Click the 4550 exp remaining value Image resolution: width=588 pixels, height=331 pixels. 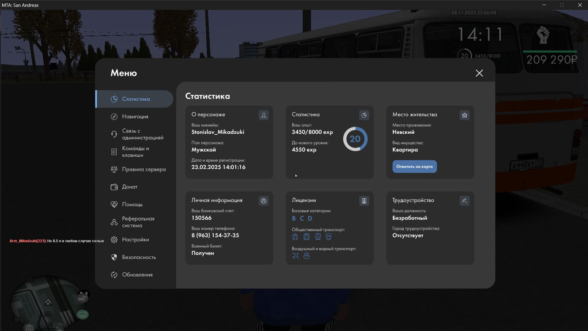click(304, 150)
